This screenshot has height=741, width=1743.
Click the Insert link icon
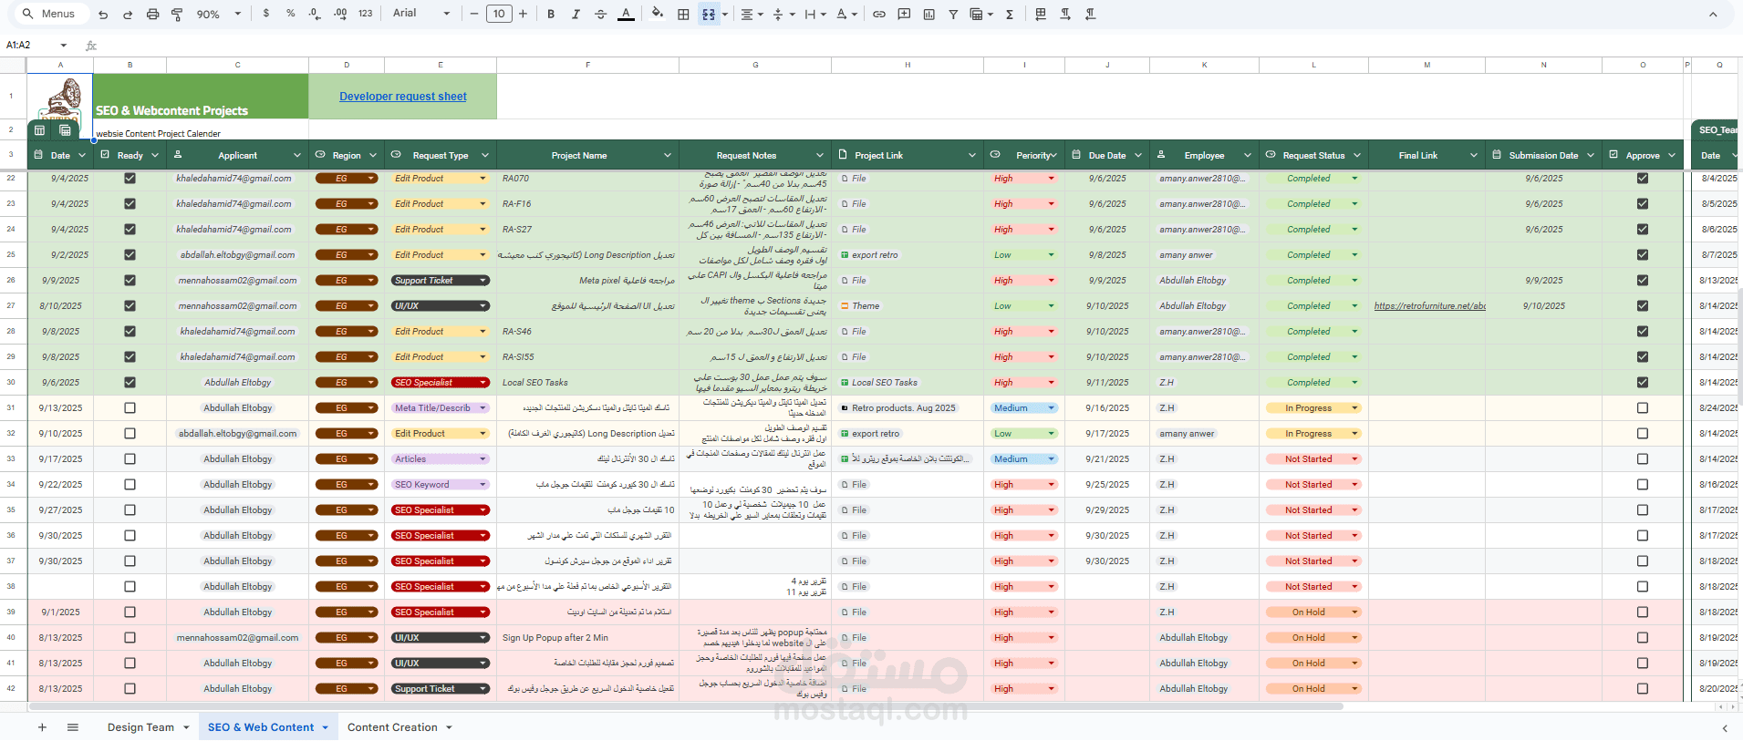tap(879, 14)
